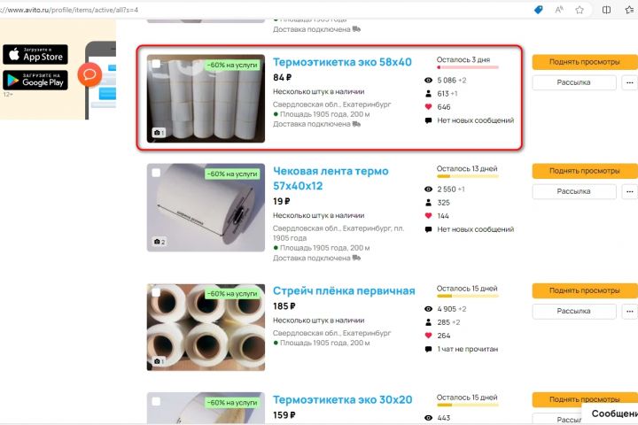Click 5 086 views count text
The width and height of the screenshot is (638, 425).
[447, 80]
